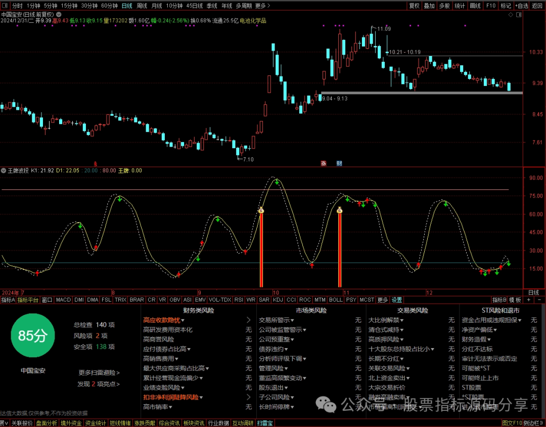Click the 模板 template button
The height and width of the screenshot is (427, 546).
point(515,300)
